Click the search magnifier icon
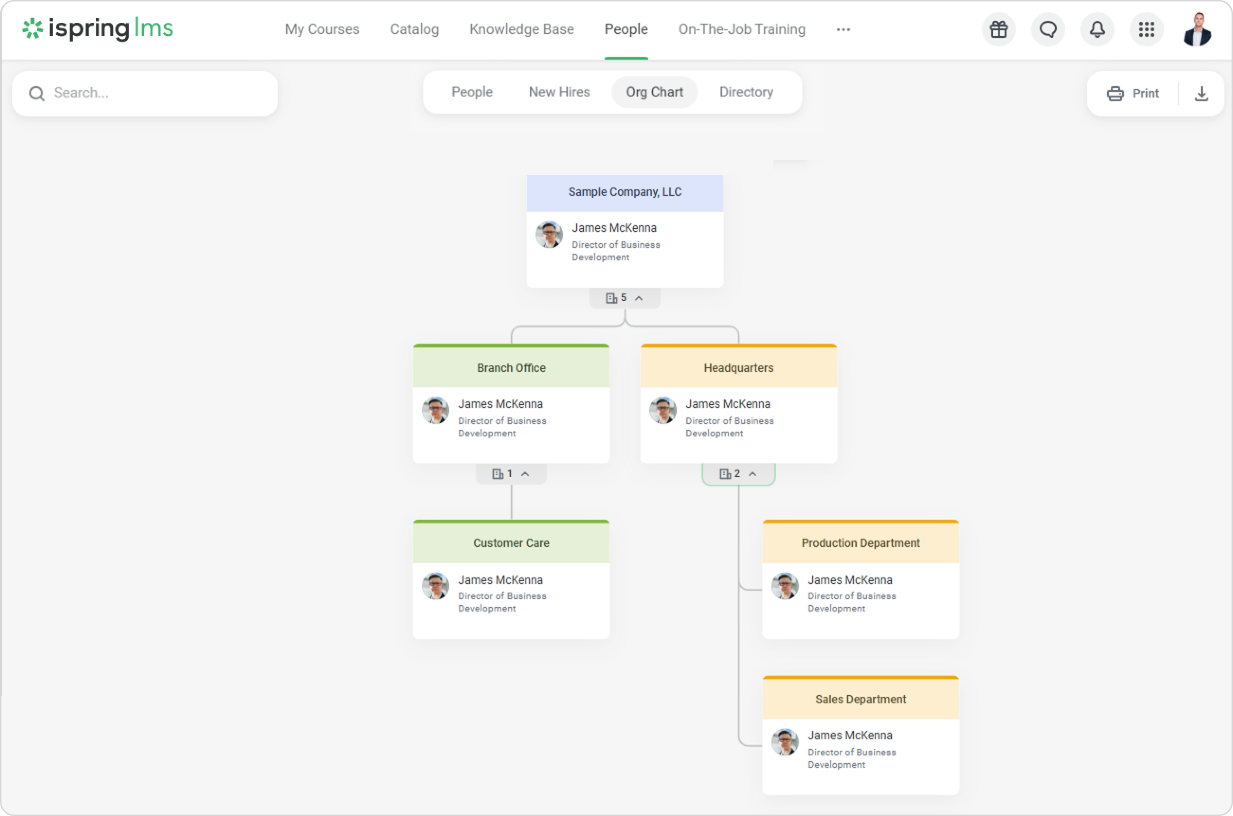The image size is (1233, 816). pos(36,94)
